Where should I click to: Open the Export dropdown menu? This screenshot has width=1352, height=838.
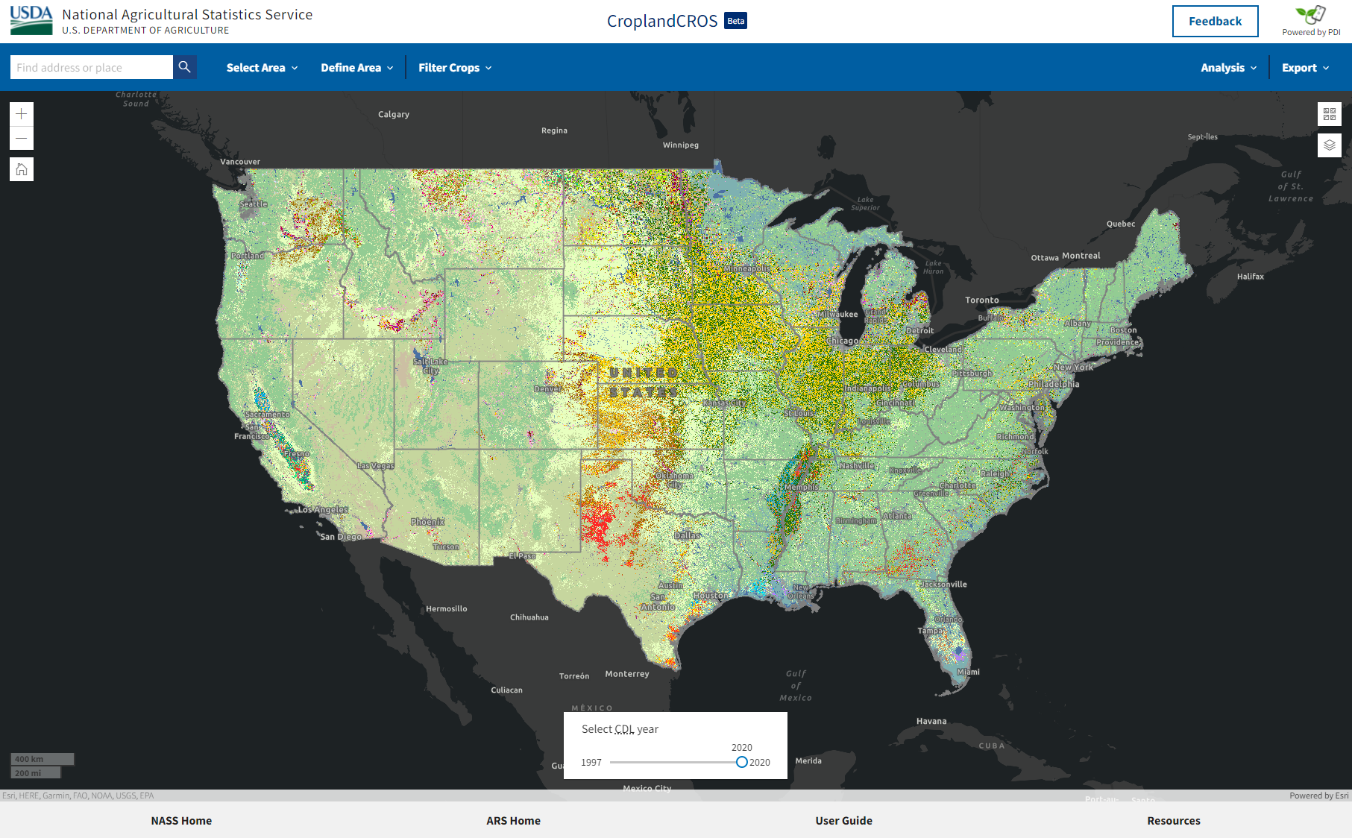(1305, 67)
